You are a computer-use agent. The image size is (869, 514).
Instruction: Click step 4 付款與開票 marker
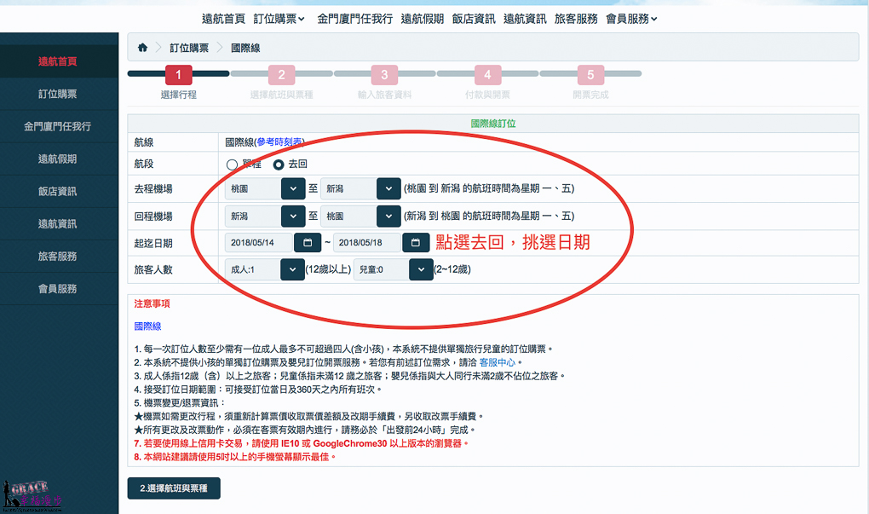(487, 75)
